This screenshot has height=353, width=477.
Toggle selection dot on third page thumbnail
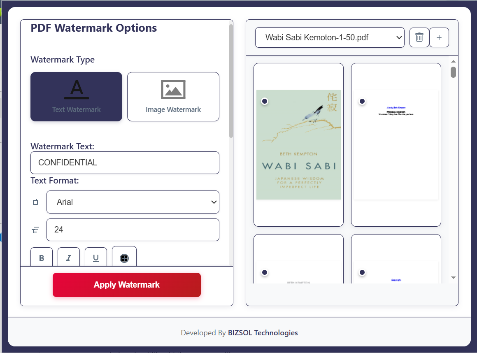pyautogui.click(x=265, y=272)
